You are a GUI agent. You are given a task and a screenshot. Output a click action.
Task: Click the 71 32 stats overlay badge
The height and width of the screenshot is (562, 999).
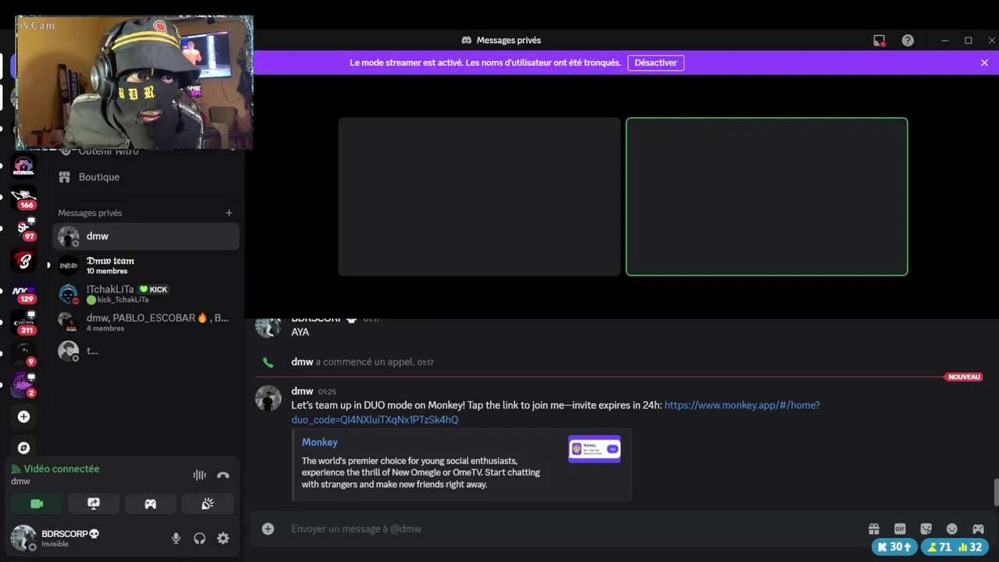point(954,547)
